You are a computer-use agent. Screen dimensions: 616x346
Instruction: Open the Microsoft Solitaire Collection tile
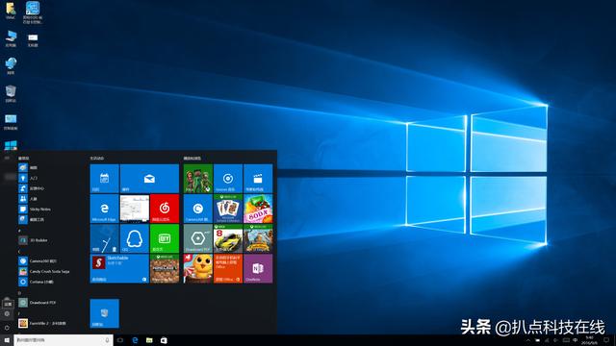click(228, 209)
